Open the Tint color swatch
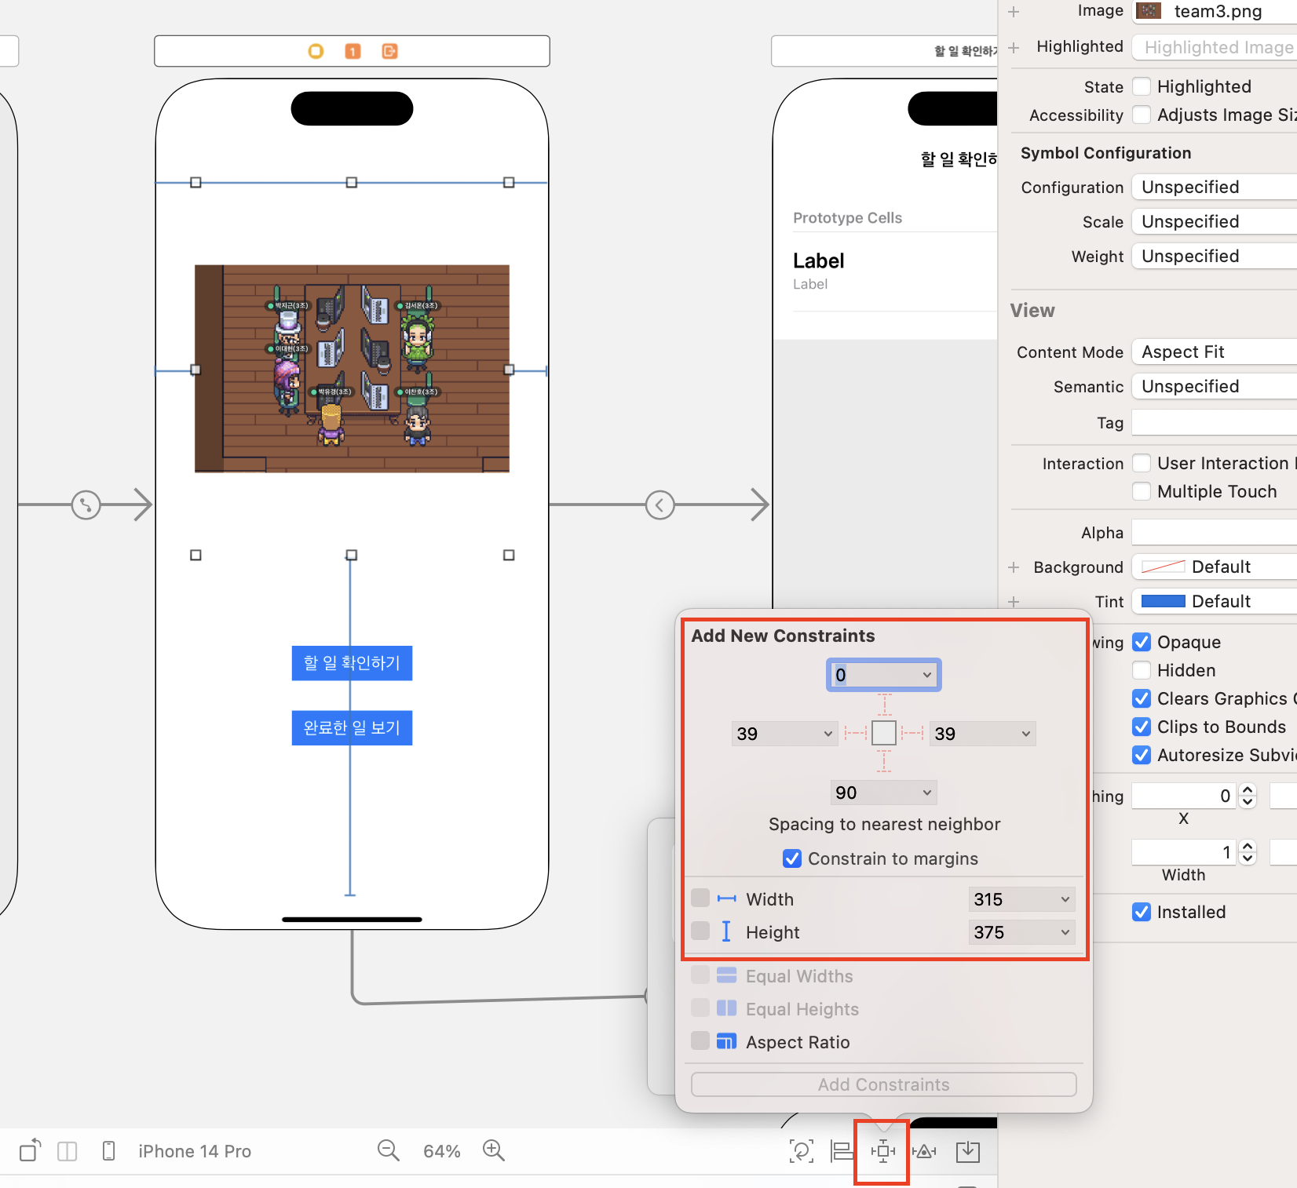1297x1188 pixels. 1164,601
